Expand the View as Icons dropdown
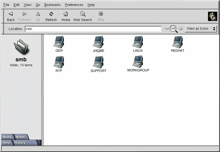 (x=201, y=29)
